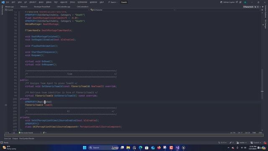
Task: Open the Project menu
Action: [x=33, y=2]
